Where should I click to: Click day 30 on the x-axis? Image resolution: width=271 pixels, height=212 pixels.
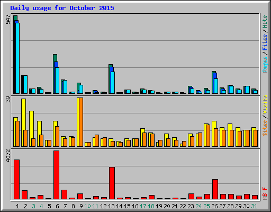(x=246, y=206)
